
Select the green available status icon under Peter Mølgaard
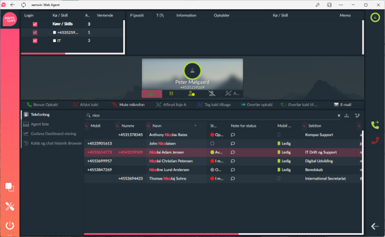click(x=151, y=94)
